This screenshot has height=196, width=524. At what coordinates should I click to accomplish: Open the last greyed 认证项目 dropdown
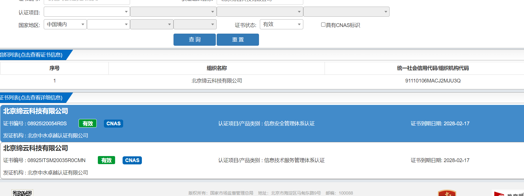click(346, 12)
